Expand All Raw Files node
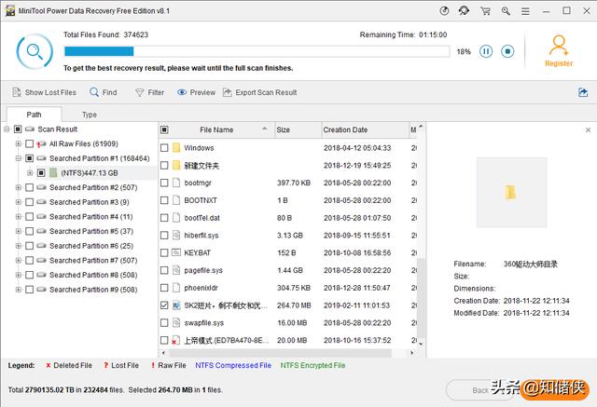This screenshot has width=597, height=407. point(18,143)
